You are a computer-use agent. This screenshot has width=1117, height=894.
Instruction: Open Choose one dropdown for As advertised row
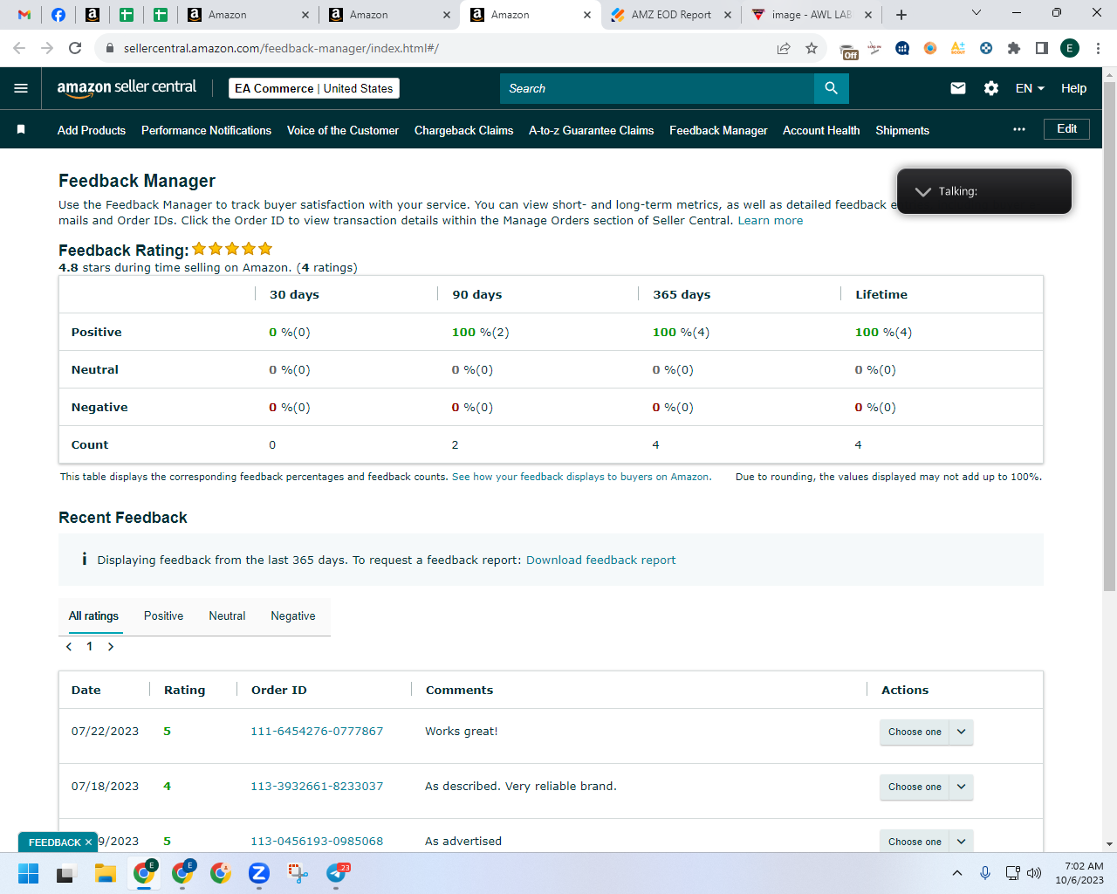pos(926,842)
